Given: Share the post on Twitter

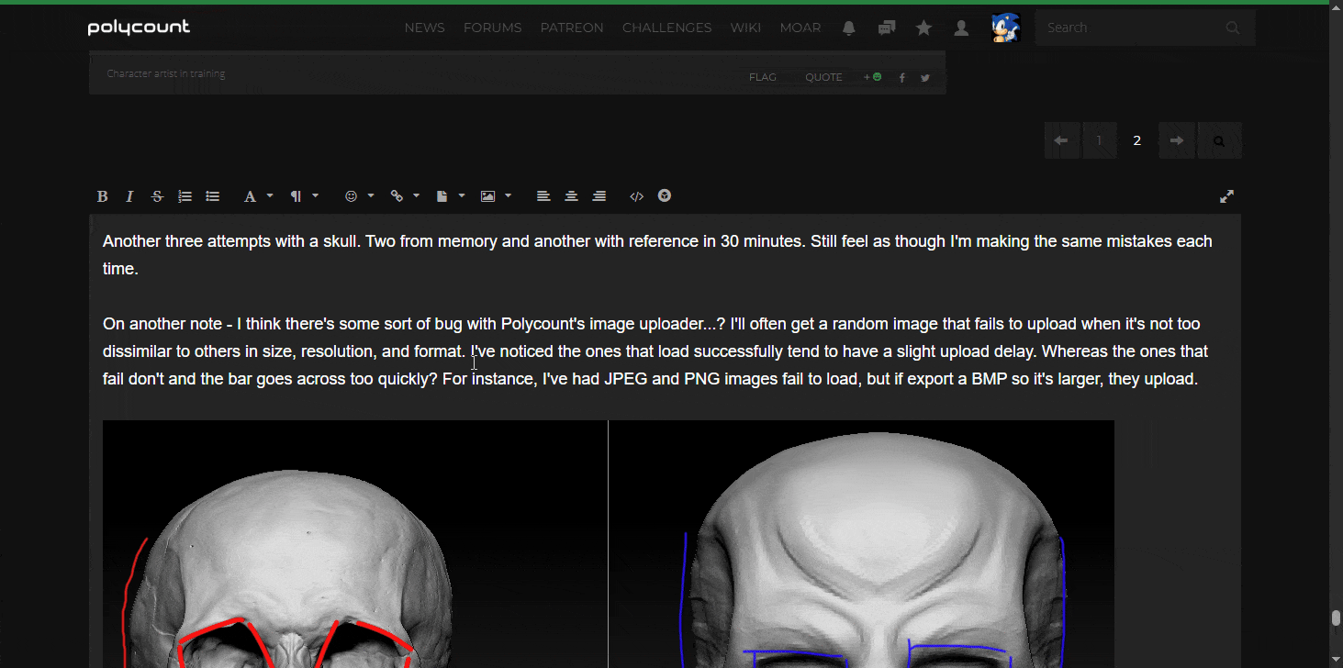Looking at the screenshot, I should [925, 78].
